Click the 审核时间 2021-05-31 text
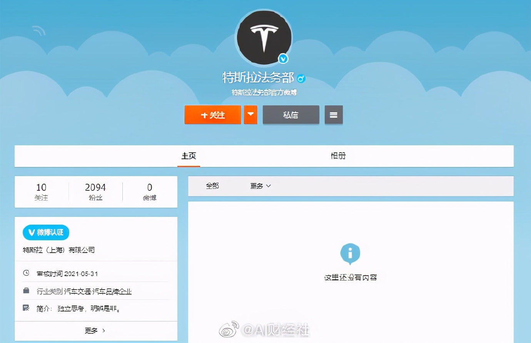Viewport: 531px width, 343px height. coord(67,274)
